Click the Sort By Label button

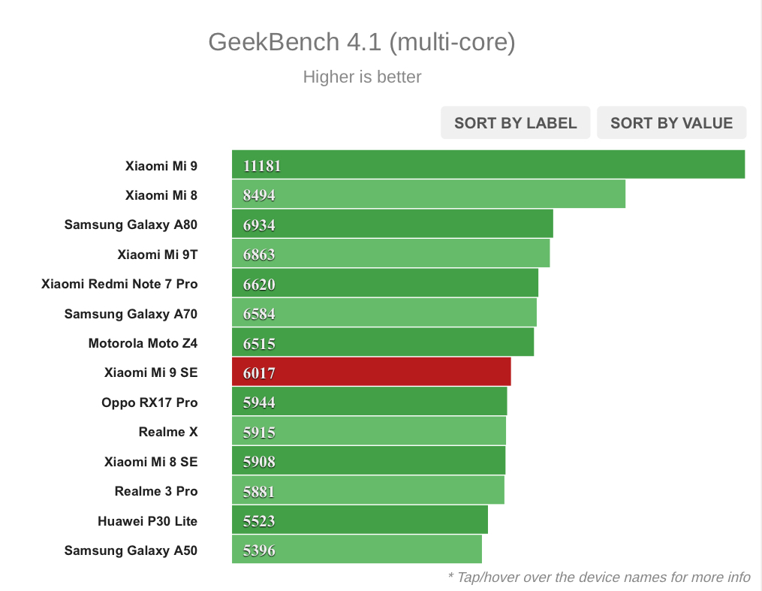[x=515, y=123]
